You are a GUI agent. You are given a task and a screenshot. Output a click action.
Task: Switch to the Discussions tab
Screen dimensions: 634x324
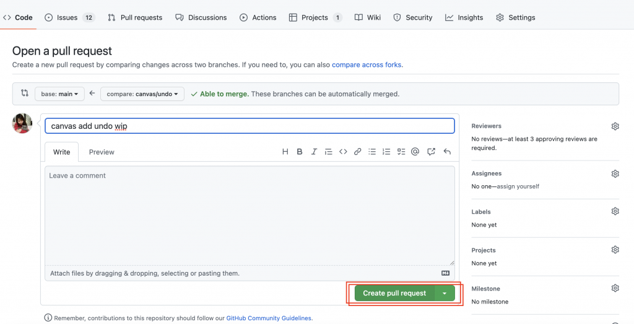tap(201, 17)
